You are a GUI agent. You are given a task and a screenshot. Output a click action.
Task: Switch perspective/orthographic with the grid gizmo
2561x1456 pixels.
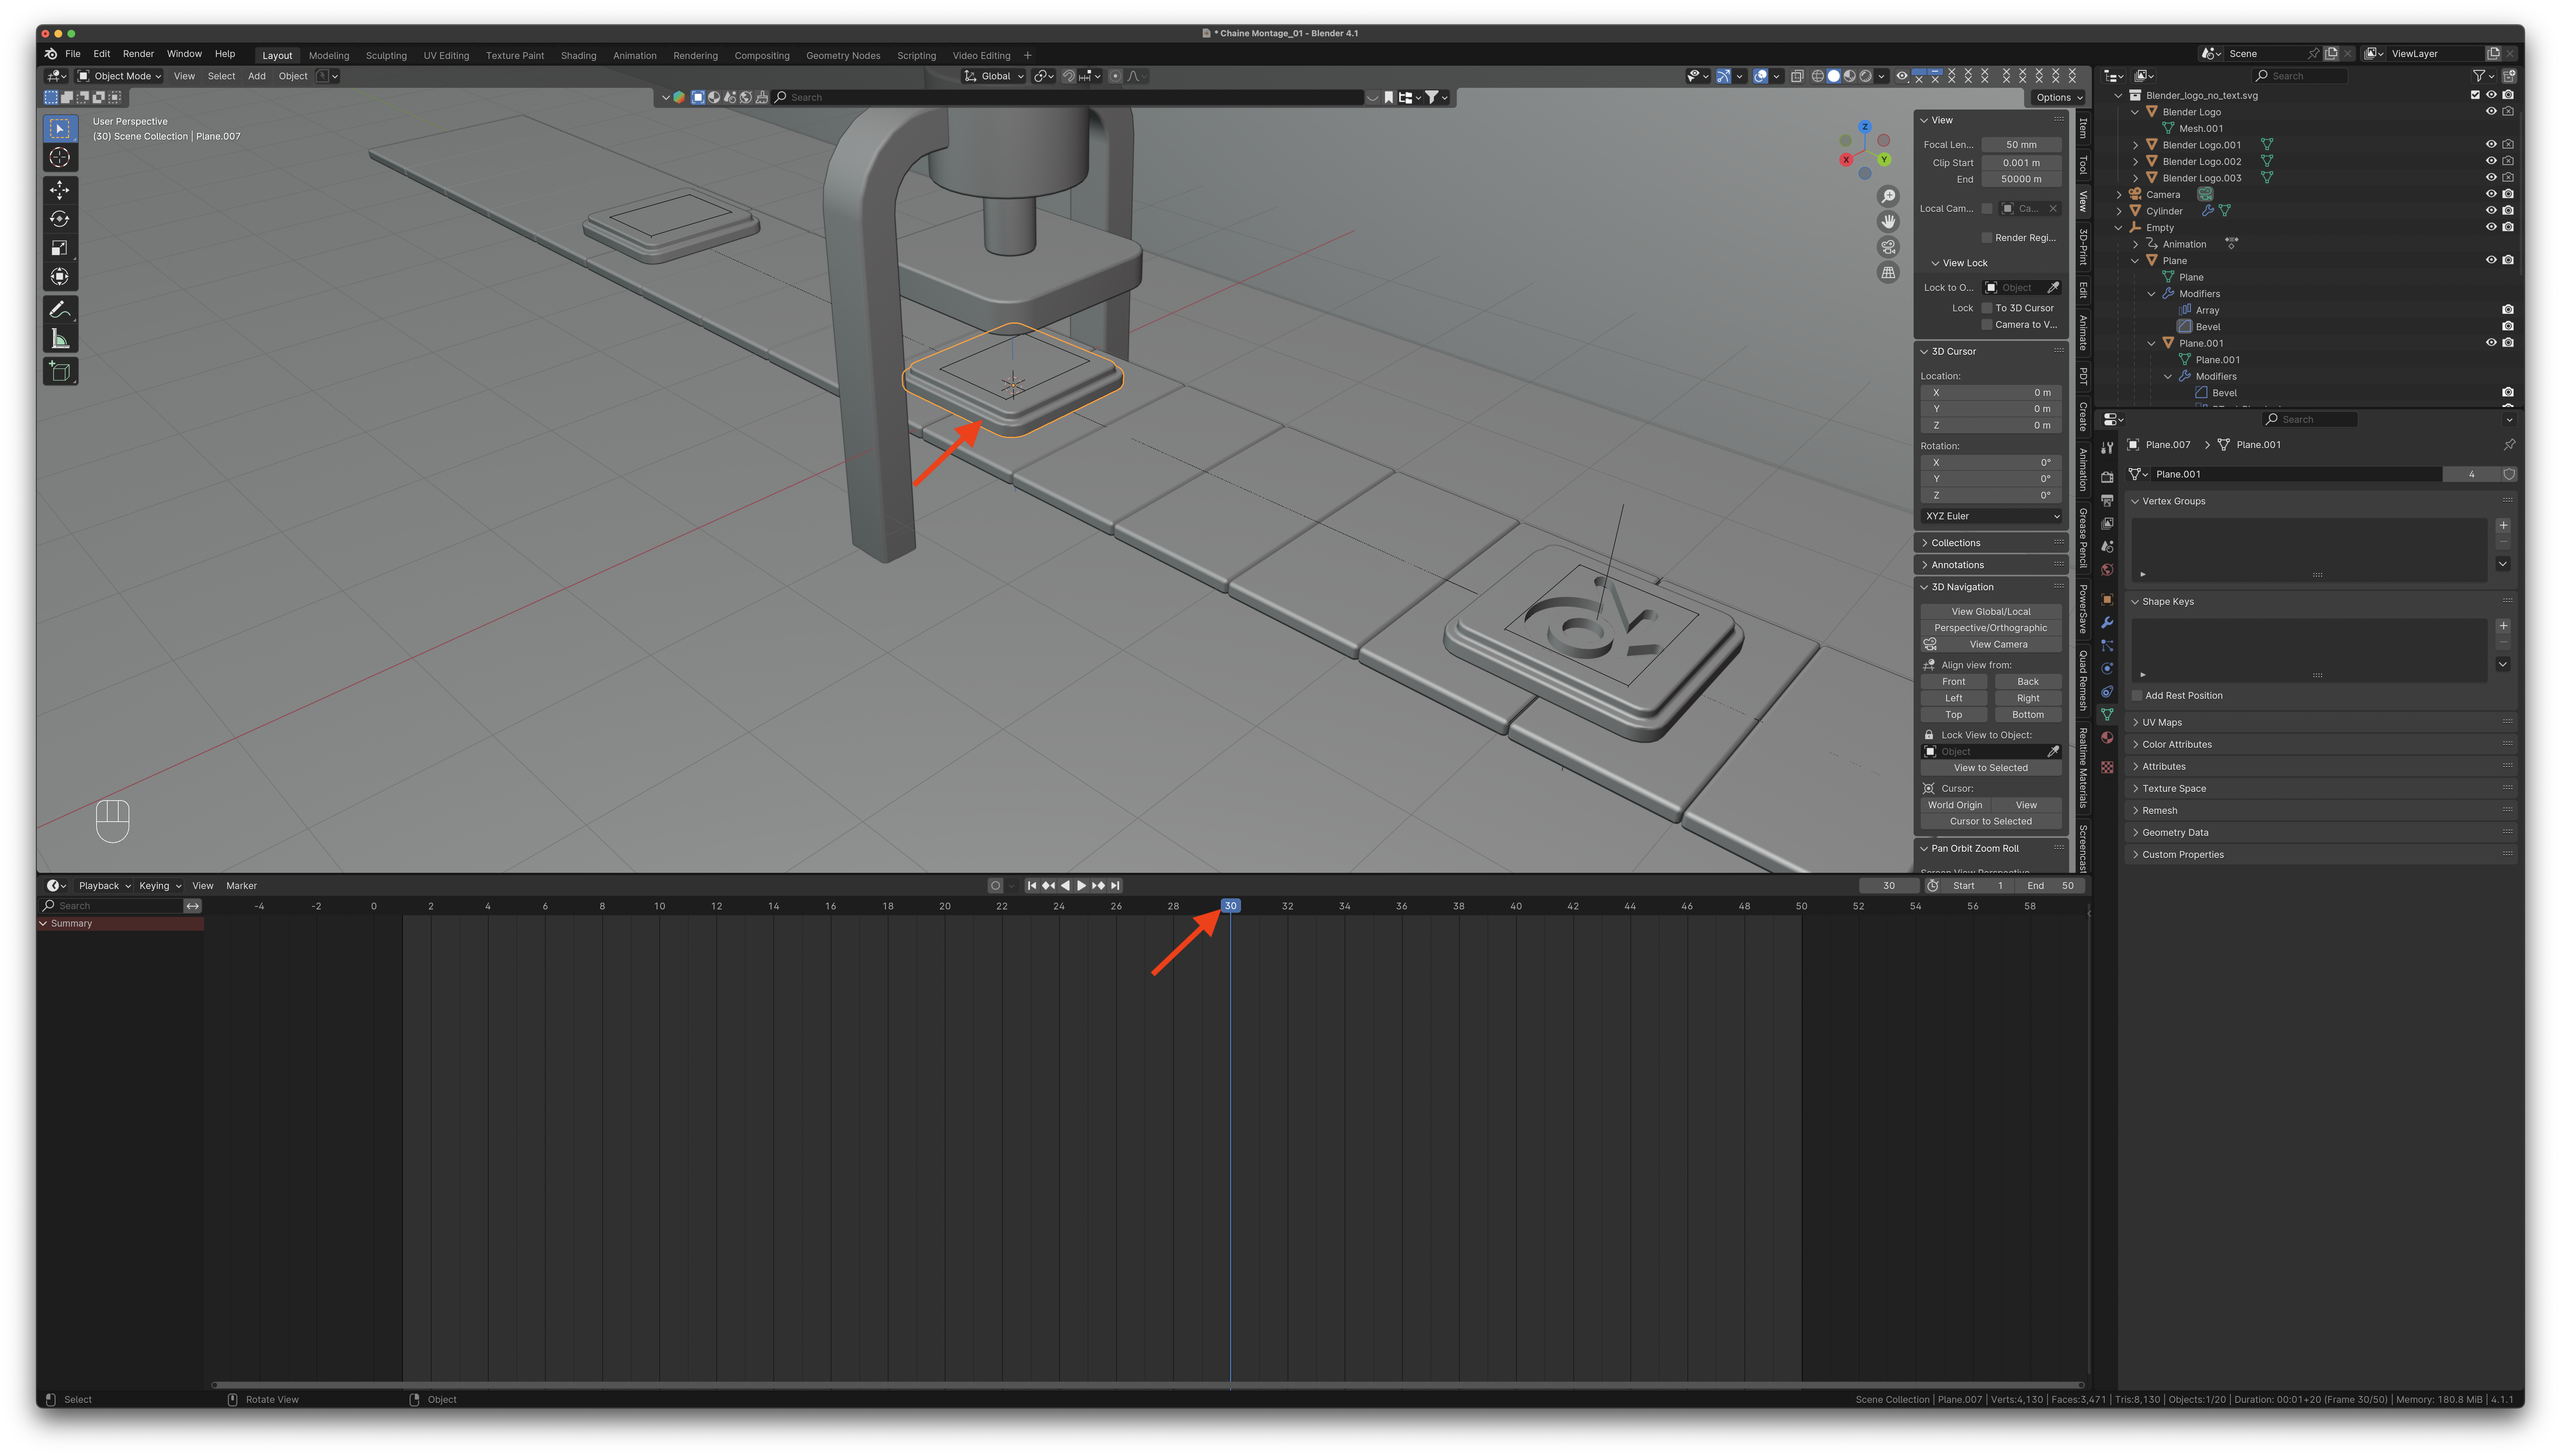(1888, 272)
